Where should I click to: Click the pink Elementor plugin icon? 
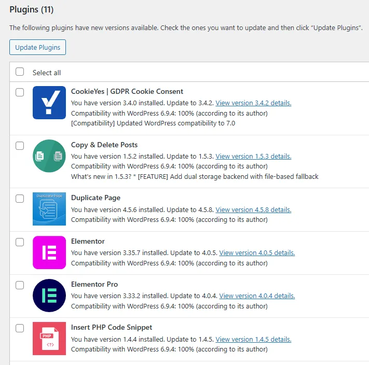(49, 252)
